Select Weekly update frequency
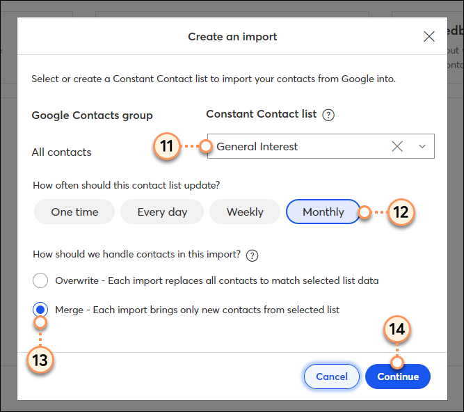This screenshot has width=464, height=412. (x=245, y=212)
